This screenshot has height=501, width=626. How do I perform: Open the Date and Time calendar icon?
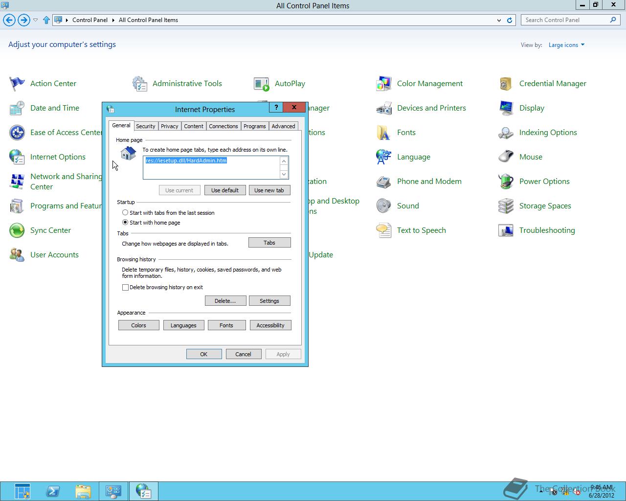[x=17, y=108]
